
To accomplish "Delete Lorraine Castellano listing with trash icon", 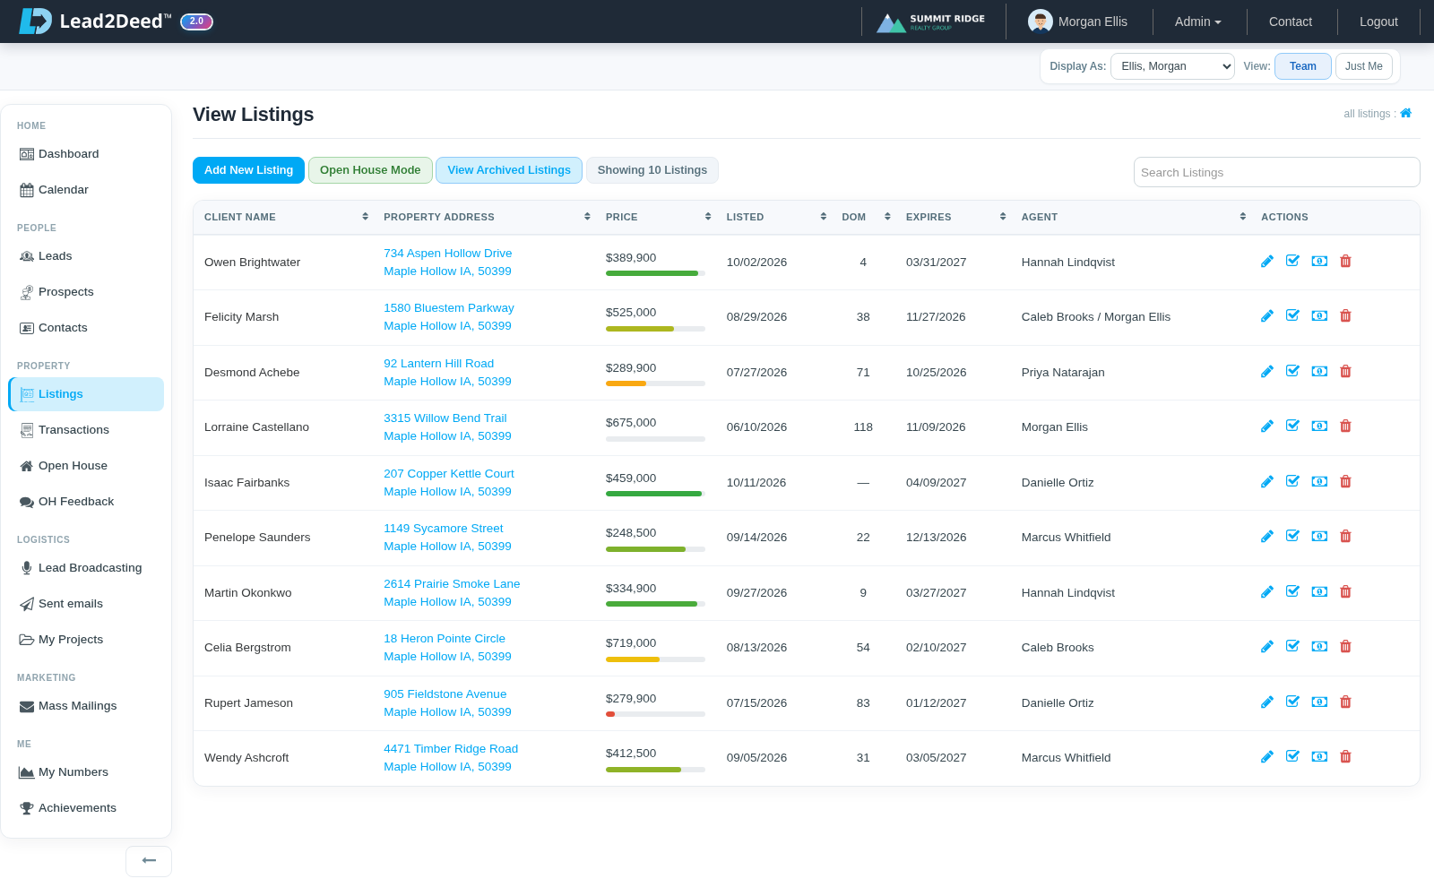I will point(1345,426).
